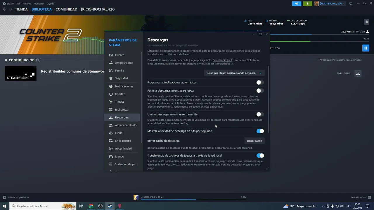Open the COMUNIDAD tab
This screenshot has height=210, width=374.
click(66, 9)
